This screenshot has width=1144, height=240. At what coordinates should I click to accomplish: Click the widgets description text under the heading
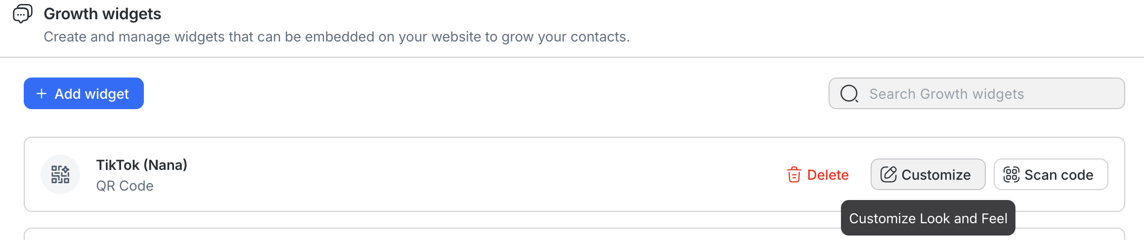click(336, 37)
